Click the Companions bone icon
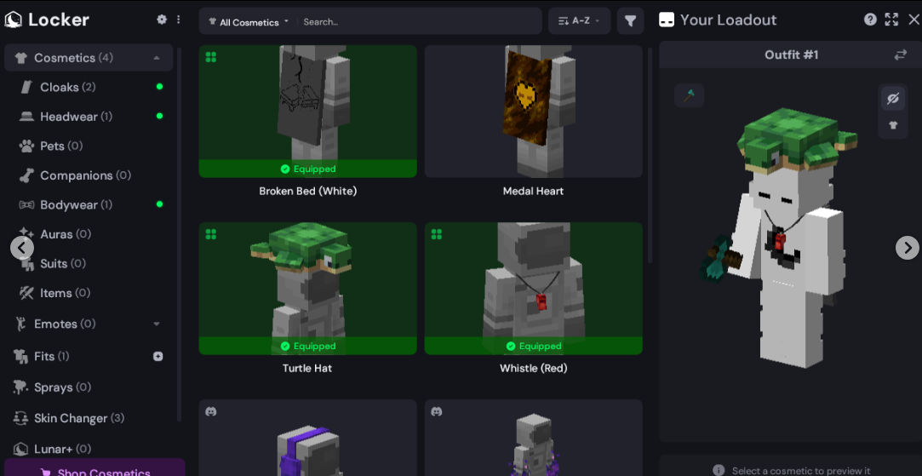This screenshot has width=922, height=476. pyautogui.click(x=26, y=175)
